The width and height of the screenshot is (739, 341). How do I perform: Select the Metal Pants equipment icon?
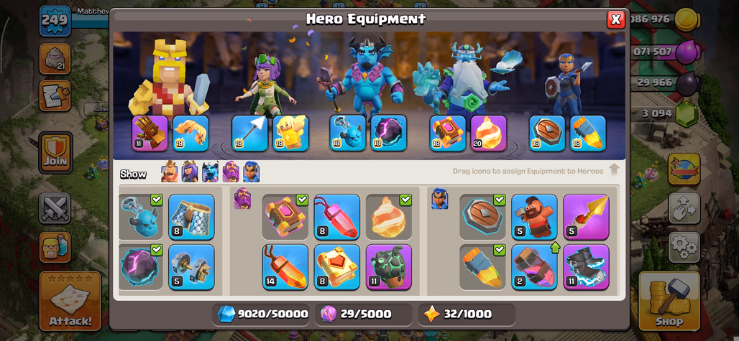pyautogui.click(x=191, y=217)
